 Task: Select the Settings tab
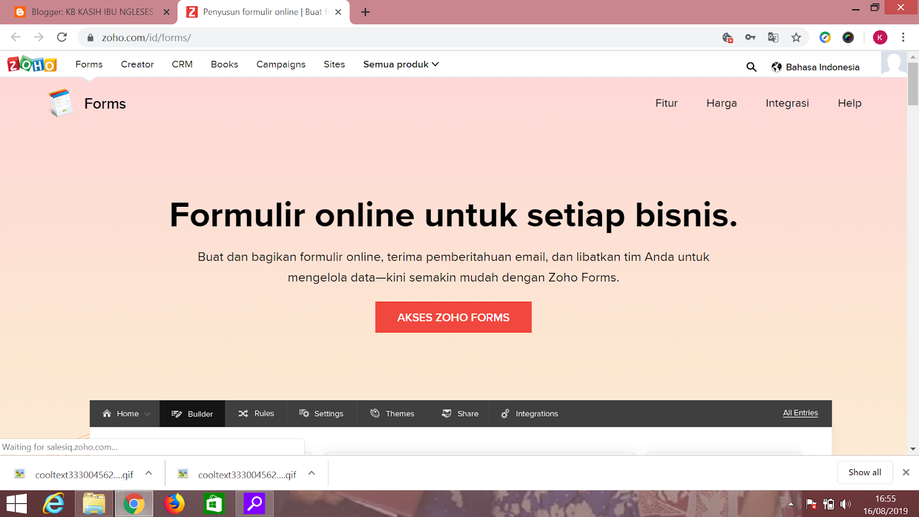tap(322, 414)
